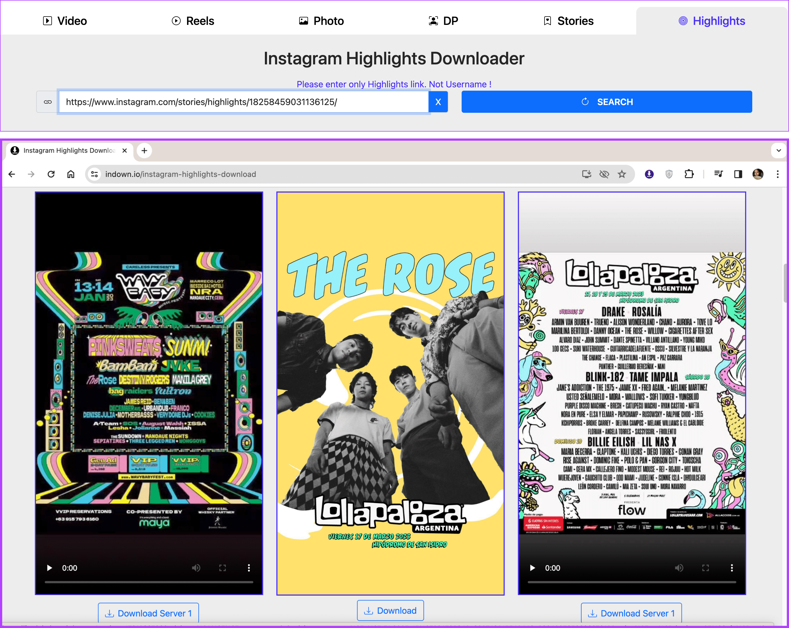This screenshot has width=789, height=628.
Task: Mute the Lollapalooza Argentina video
Action: click(x=679, y=568)
